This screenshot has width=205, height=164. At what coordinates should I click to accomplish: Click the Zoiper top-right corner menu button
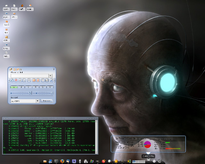[54, 69]
